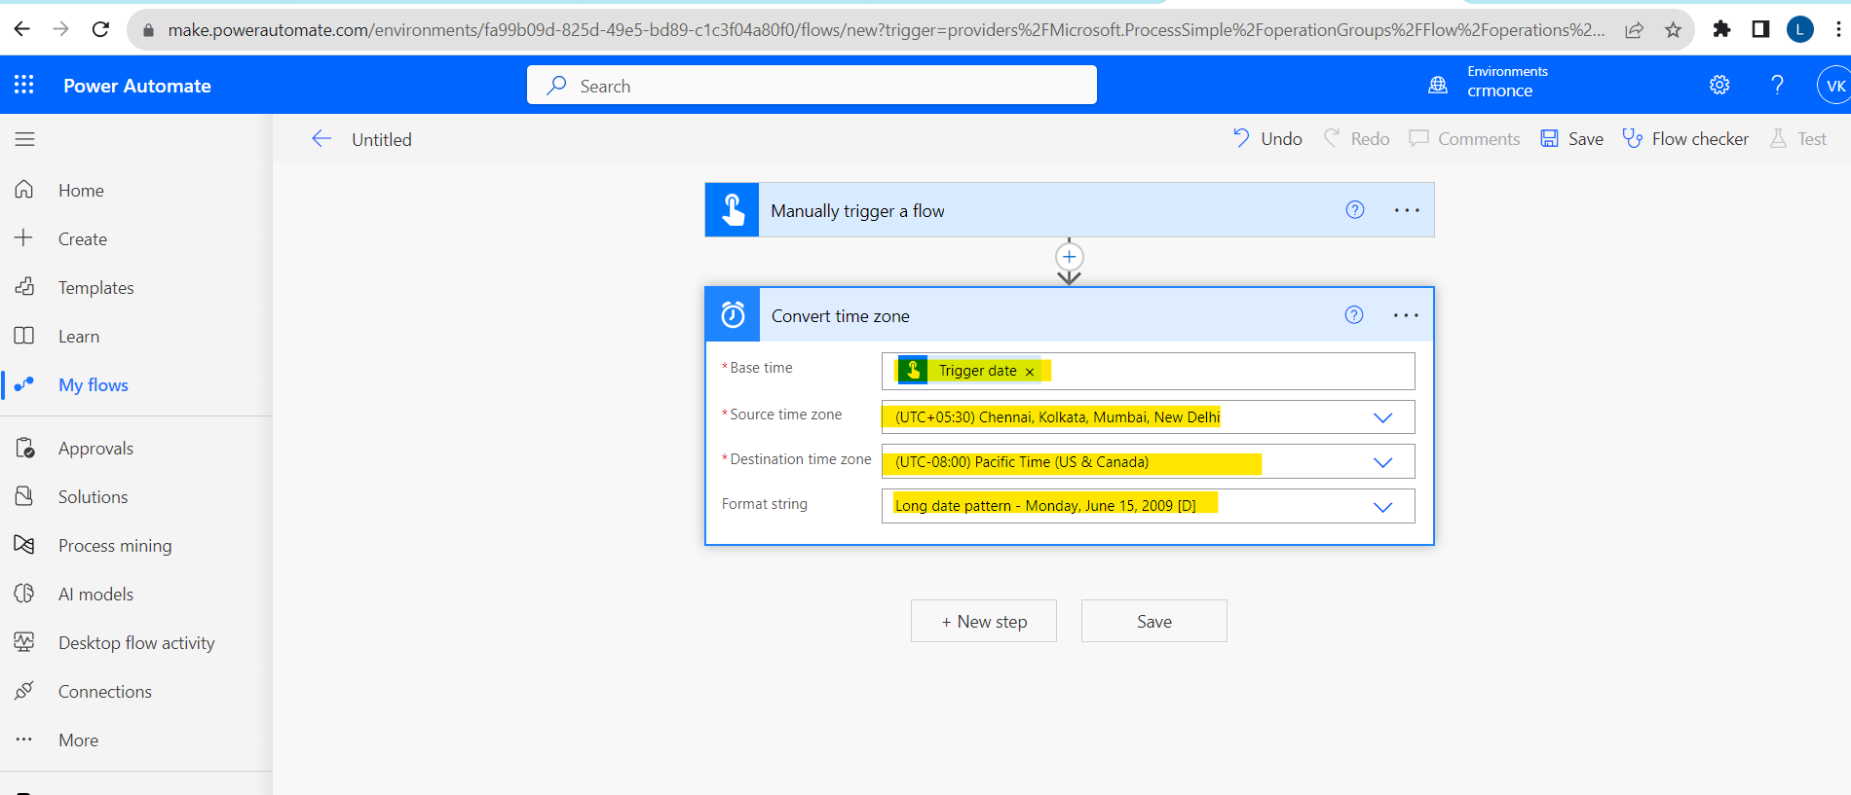1851x795 pixels.
Task: Reload the page with refresh icon
Action: 100,29
